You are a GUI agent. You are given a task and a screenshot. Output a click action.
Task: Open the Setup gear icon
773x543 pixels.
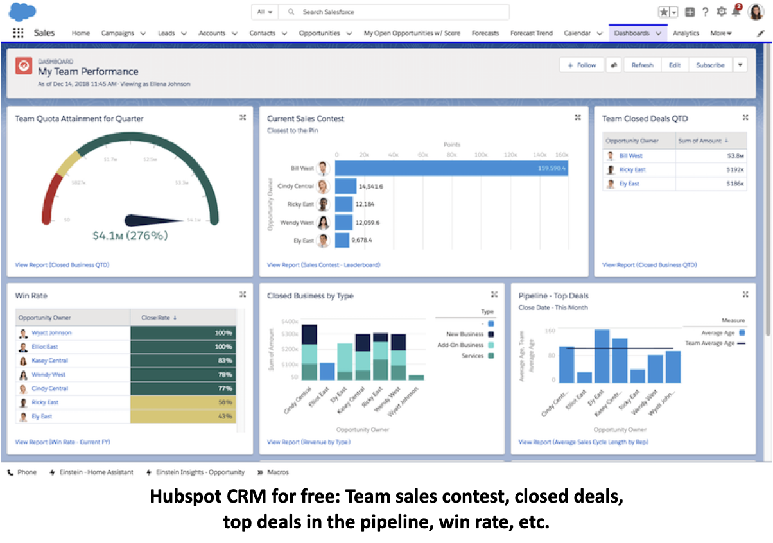pyautogui.click(x=721, y=12)
